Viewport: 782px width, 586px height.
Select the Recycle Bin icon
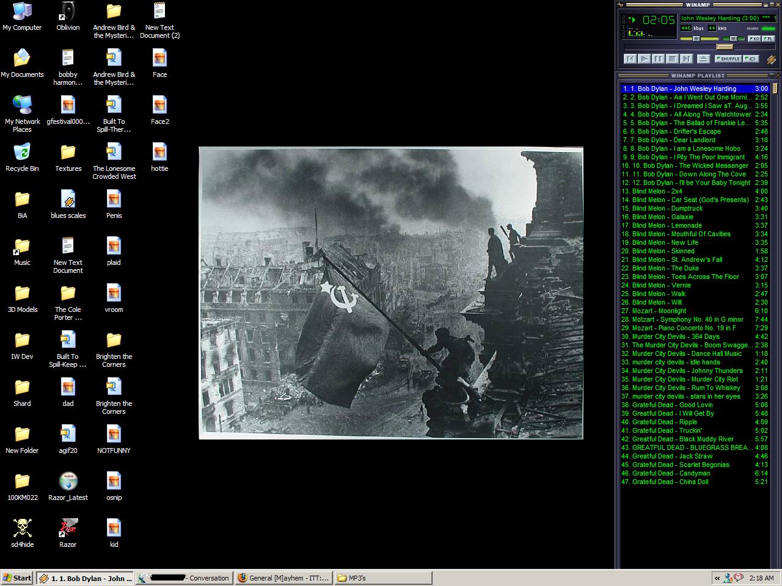[22, 157]
